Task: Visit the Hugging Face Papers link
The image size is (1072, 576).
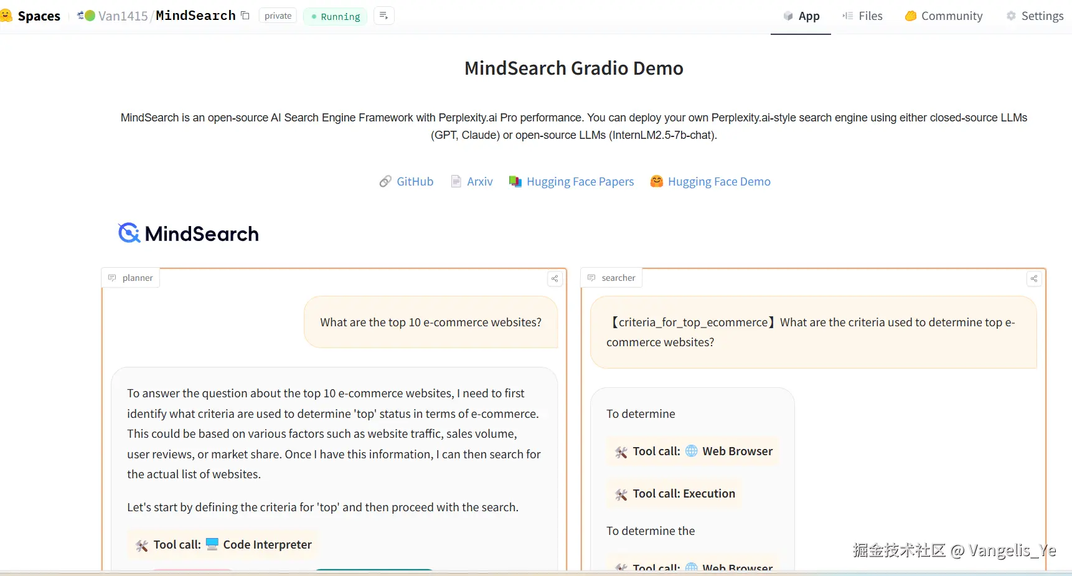Action: [x=571, y=181]
